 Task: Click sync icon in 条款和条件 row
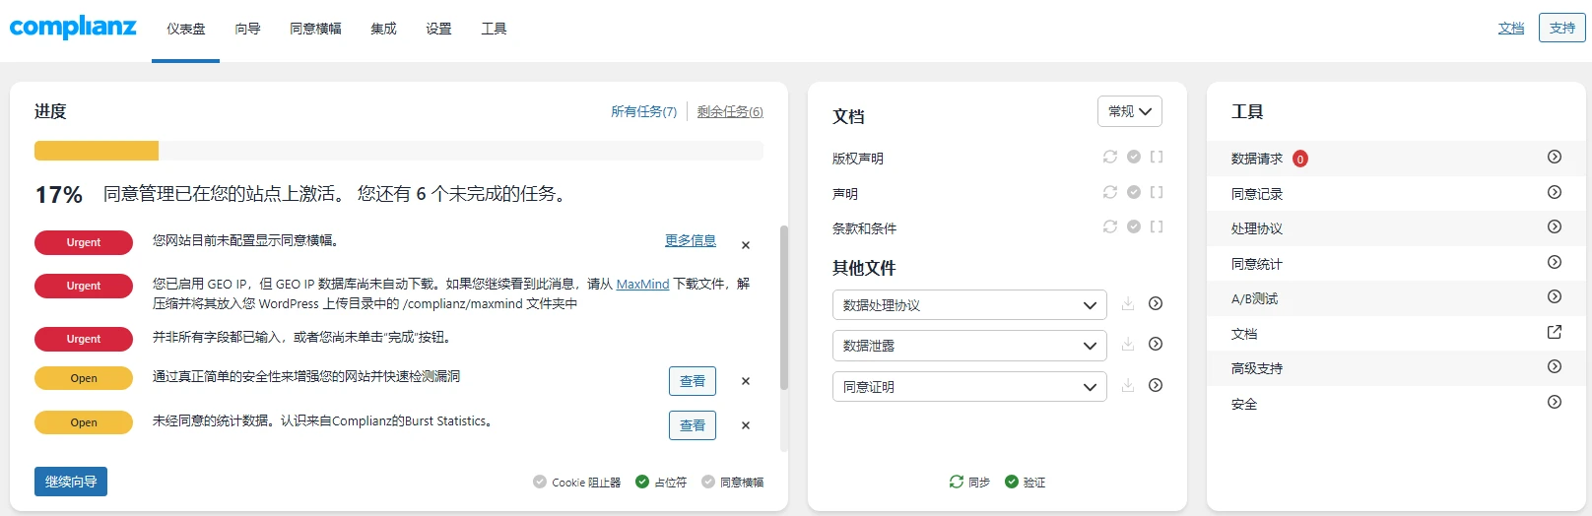point(1110,226)
